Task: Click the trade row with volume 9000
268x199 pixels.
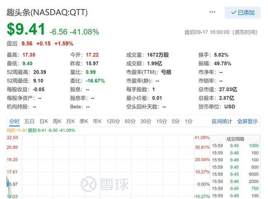Action: tap(235, 174)
